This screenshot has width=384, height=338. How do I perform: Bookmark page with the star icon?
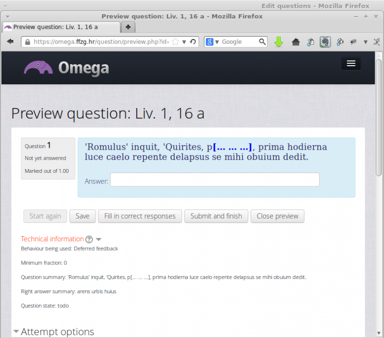pyautogui.click(x=175, y=42)
